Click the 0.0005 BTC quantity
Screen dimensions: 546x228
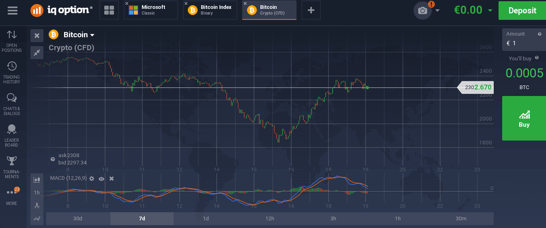coord(524,73)
